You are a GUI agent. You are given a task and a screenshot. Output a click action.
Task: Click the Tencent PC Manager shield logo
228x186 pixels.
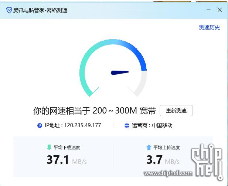pyautogui.click(x=9, y=10)
